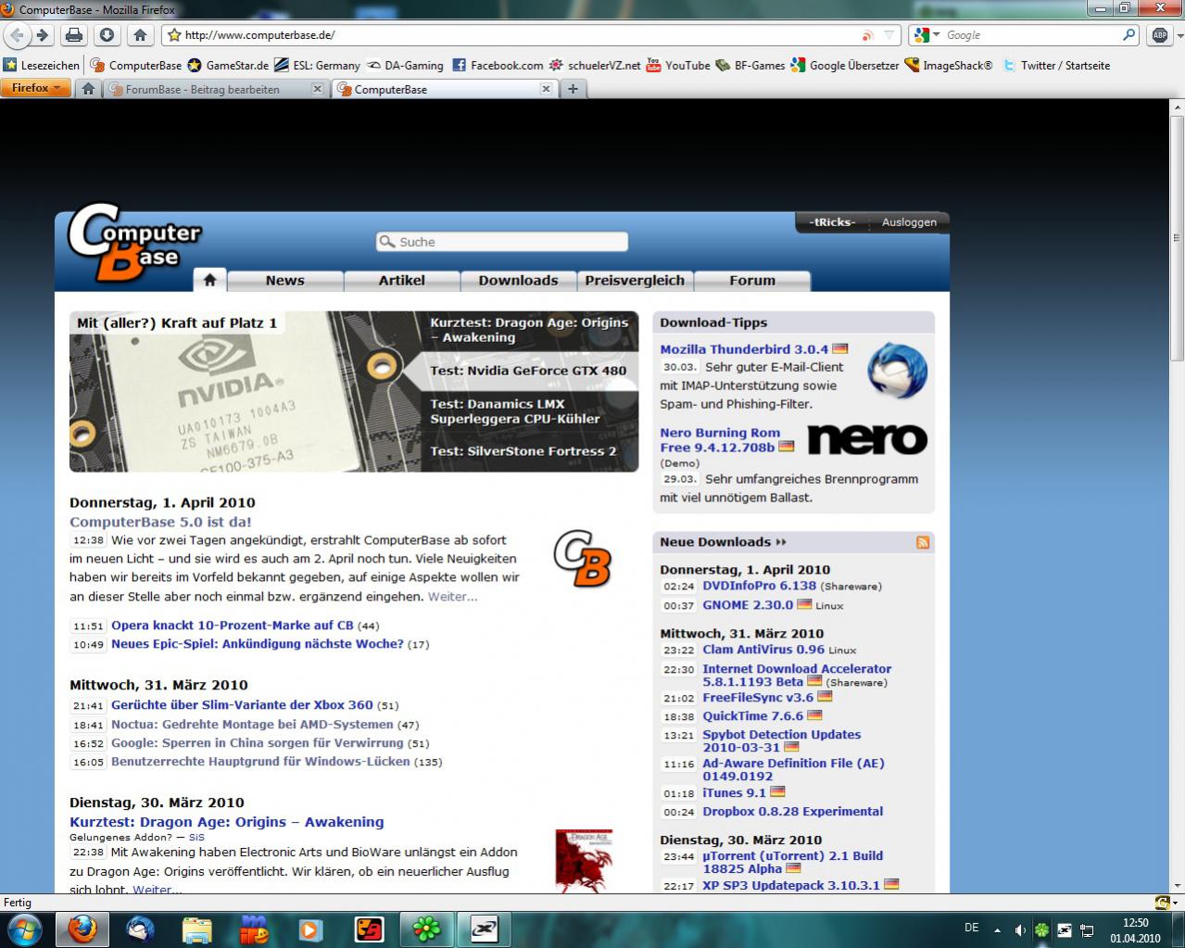
Task: Click the search magnifier in the Google box
Action: click(x=1128, y=35)
